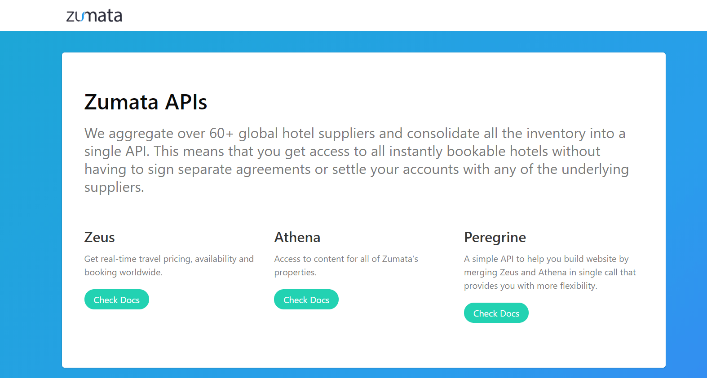
Task: Click the Peregrine description about a simple API
Action: 550,272
